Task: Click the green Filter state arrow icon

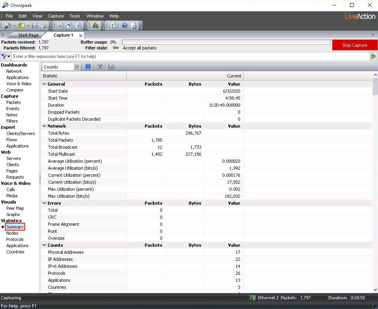Action: point(116,48)
